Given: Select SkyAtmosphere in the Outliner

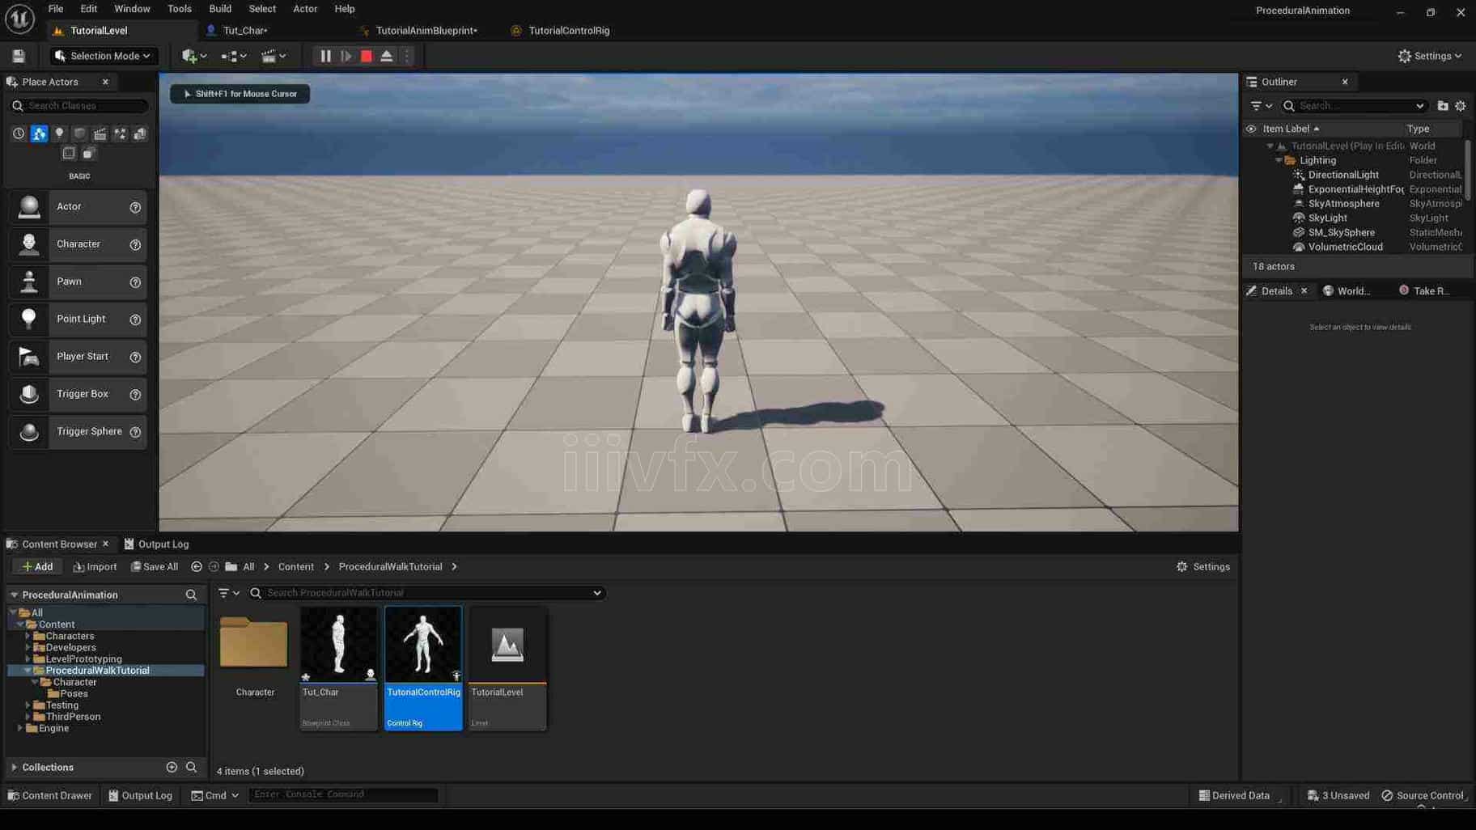Looking at the screenshot, I should [1343, 204].
